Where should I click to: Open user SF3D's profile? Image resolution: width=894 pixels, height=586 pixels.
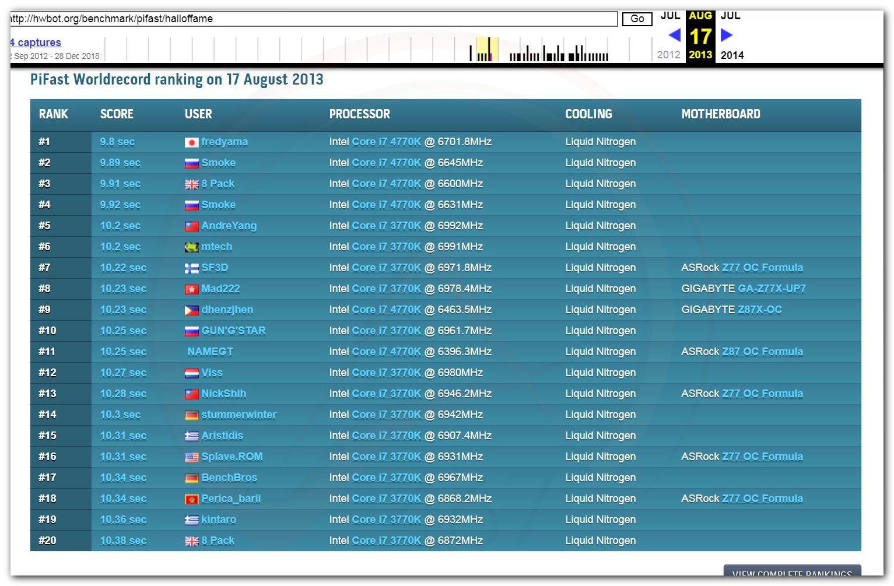click(215, 268)
